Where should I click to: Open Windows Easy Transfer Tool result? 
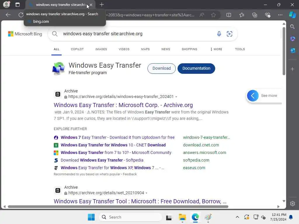140,201
